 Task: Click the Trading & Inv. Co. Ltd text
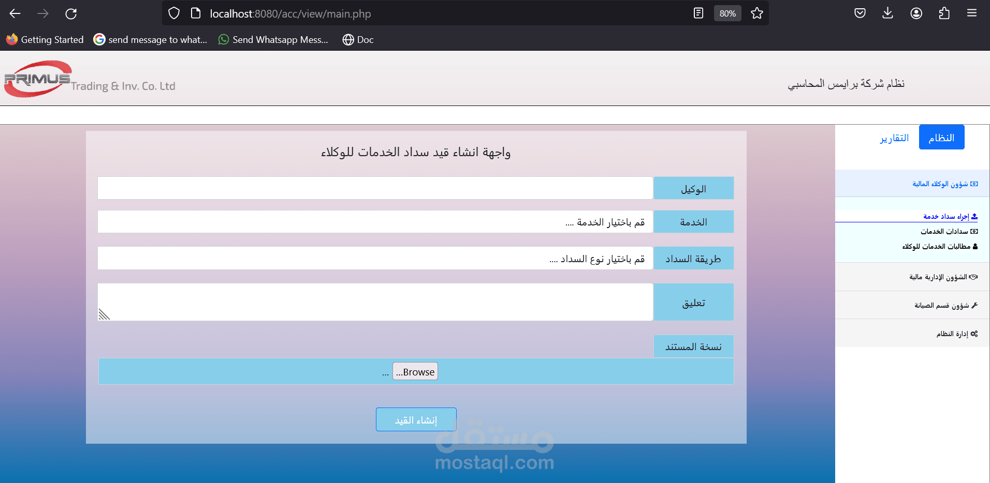(x=123, y=86)
